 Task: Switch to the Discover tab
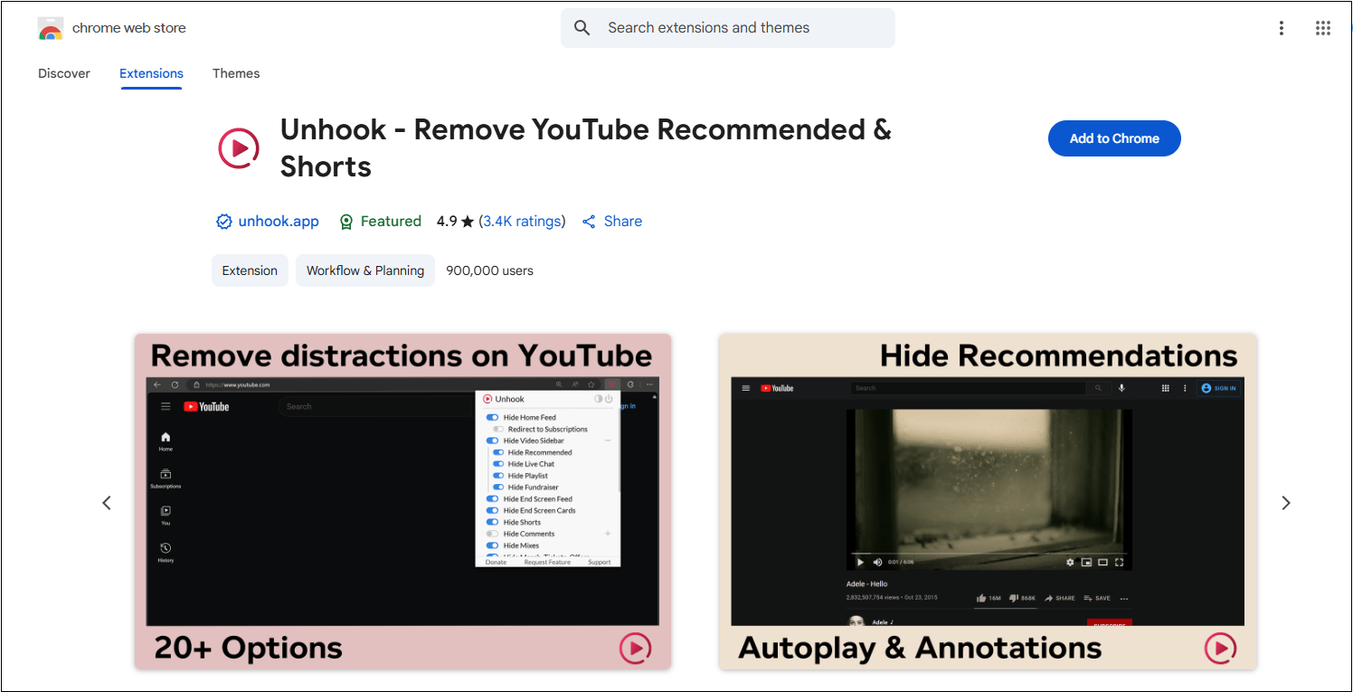[64, 73]
